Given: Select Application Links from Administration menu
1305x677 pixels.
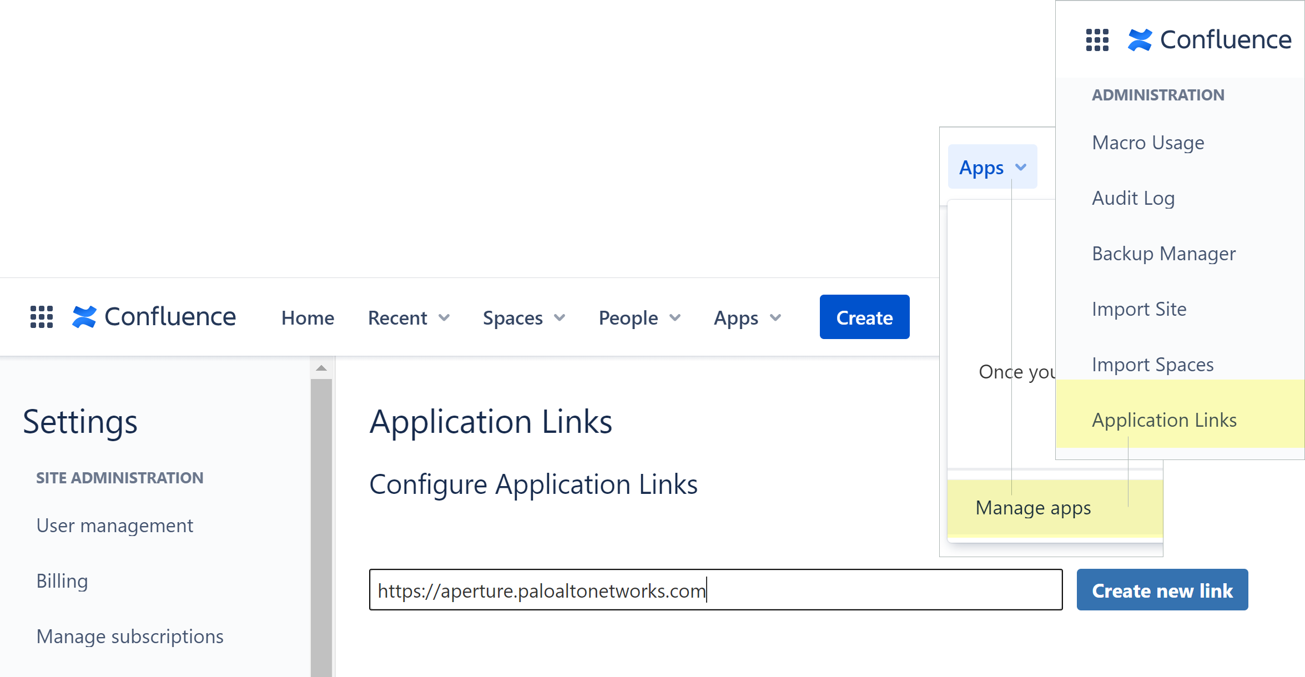Looking at the screenshot, I should (1164, 420).
